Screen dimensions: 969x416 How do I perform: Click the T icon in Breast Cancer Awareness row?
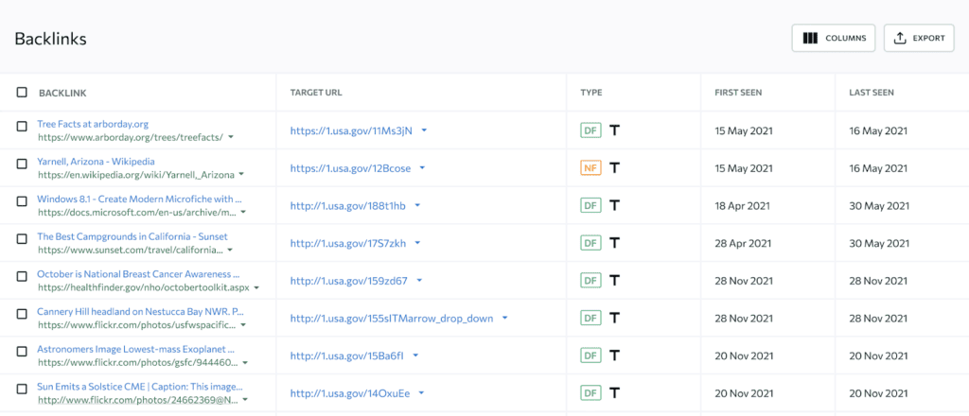[615, 281]
